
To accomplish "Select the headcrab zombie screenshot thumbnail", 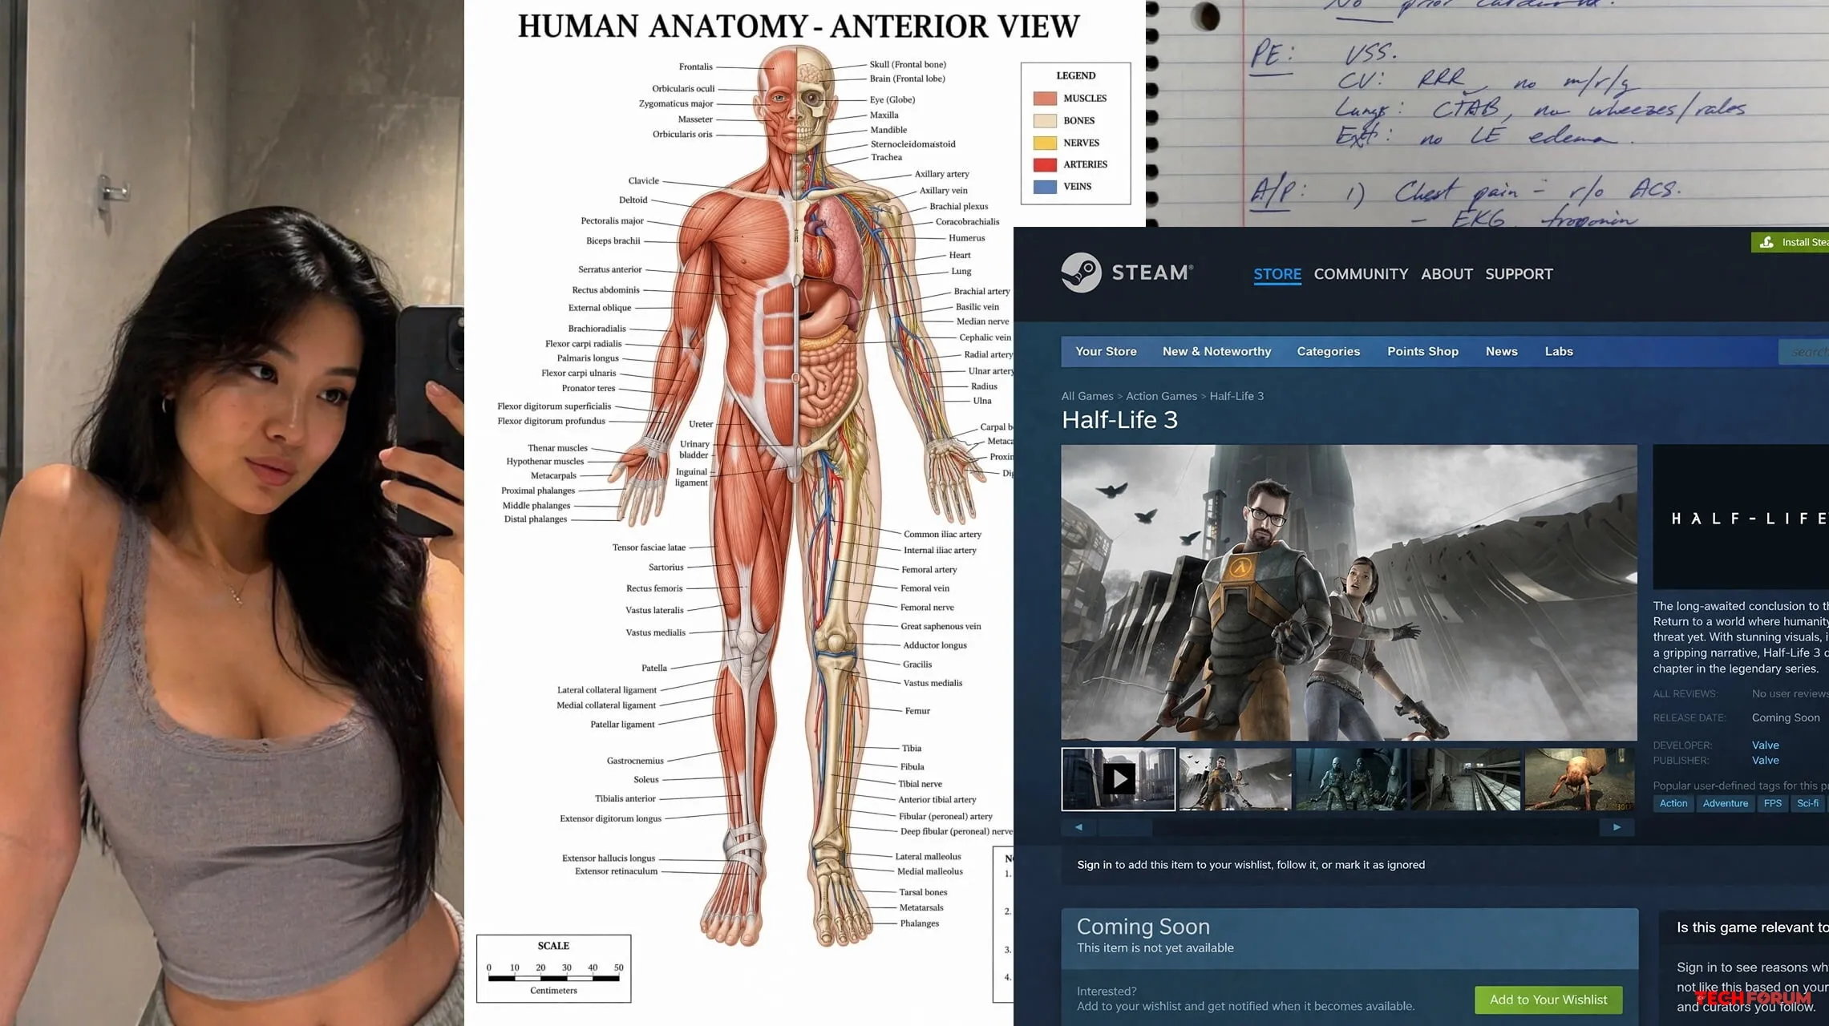I will tap(1578, 779).
